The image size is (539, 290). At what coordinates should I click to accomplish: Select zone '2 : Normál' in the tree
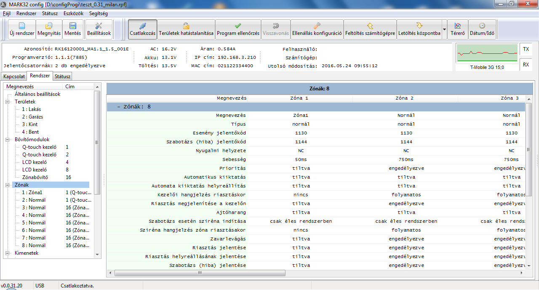[34, 200]
